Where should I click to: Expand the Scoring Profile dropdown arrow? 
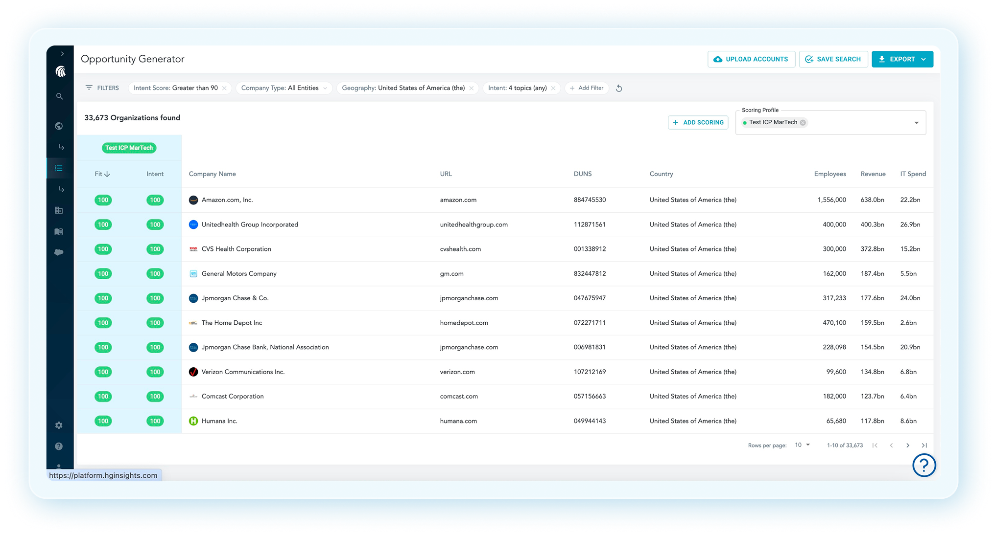point(917,123)
